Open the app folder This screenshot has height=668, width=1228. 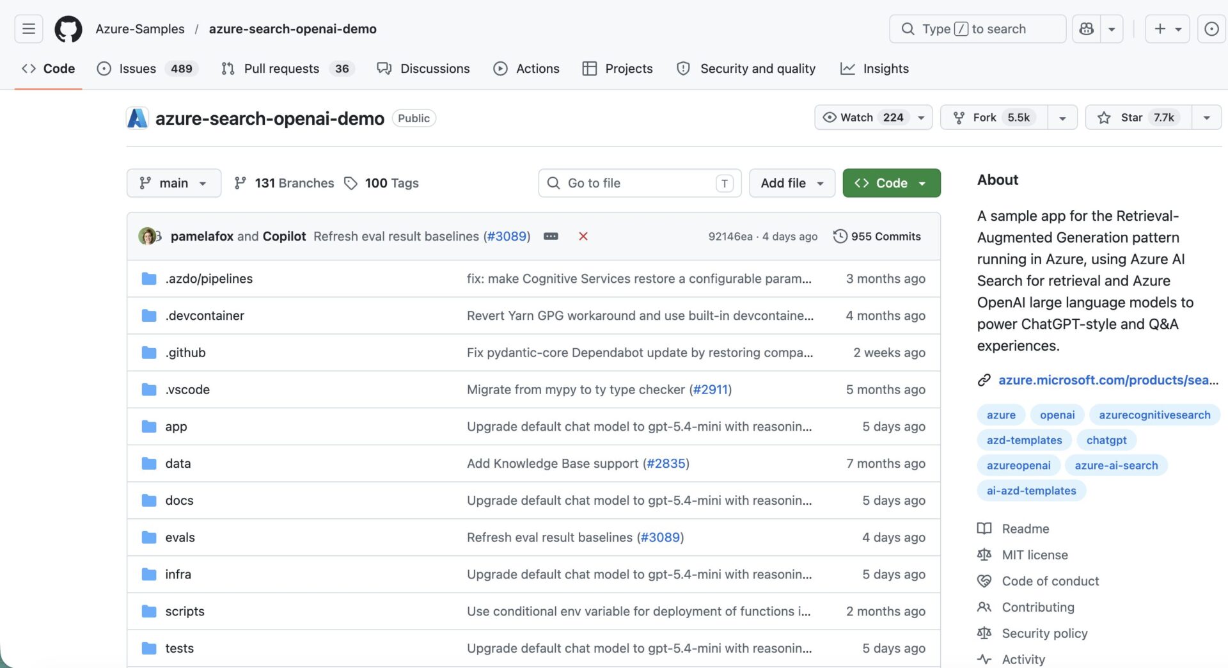(176, 427)
